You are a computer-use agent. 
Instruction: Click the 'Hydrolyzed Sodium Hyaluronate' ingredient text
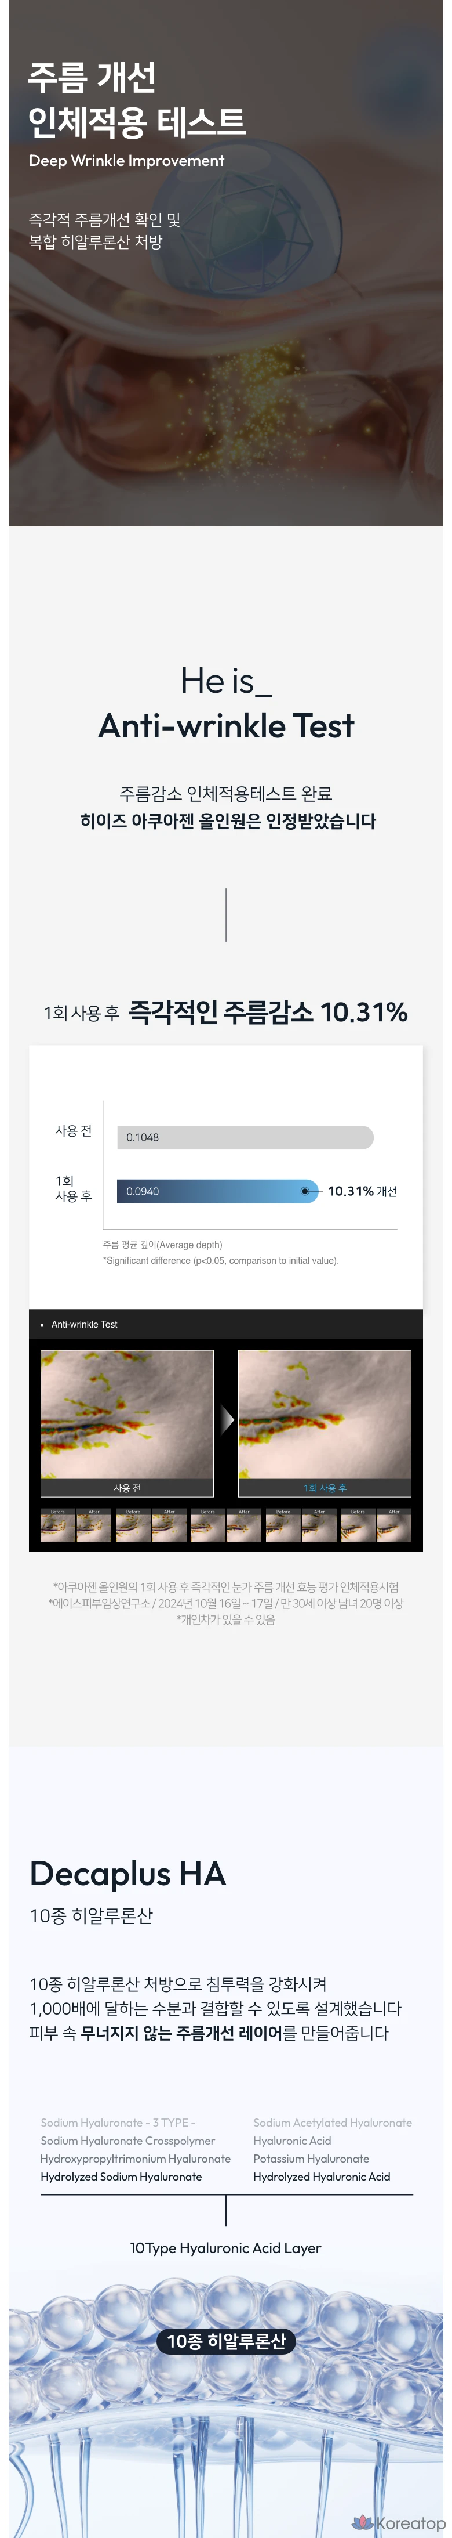click(x=121, y=2177)
